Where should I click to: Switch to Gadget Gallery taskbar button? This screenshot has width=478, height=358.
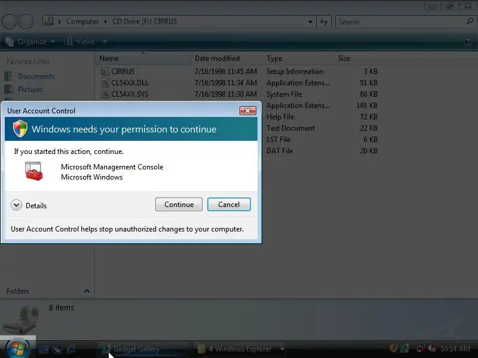(x=143, y=349)
